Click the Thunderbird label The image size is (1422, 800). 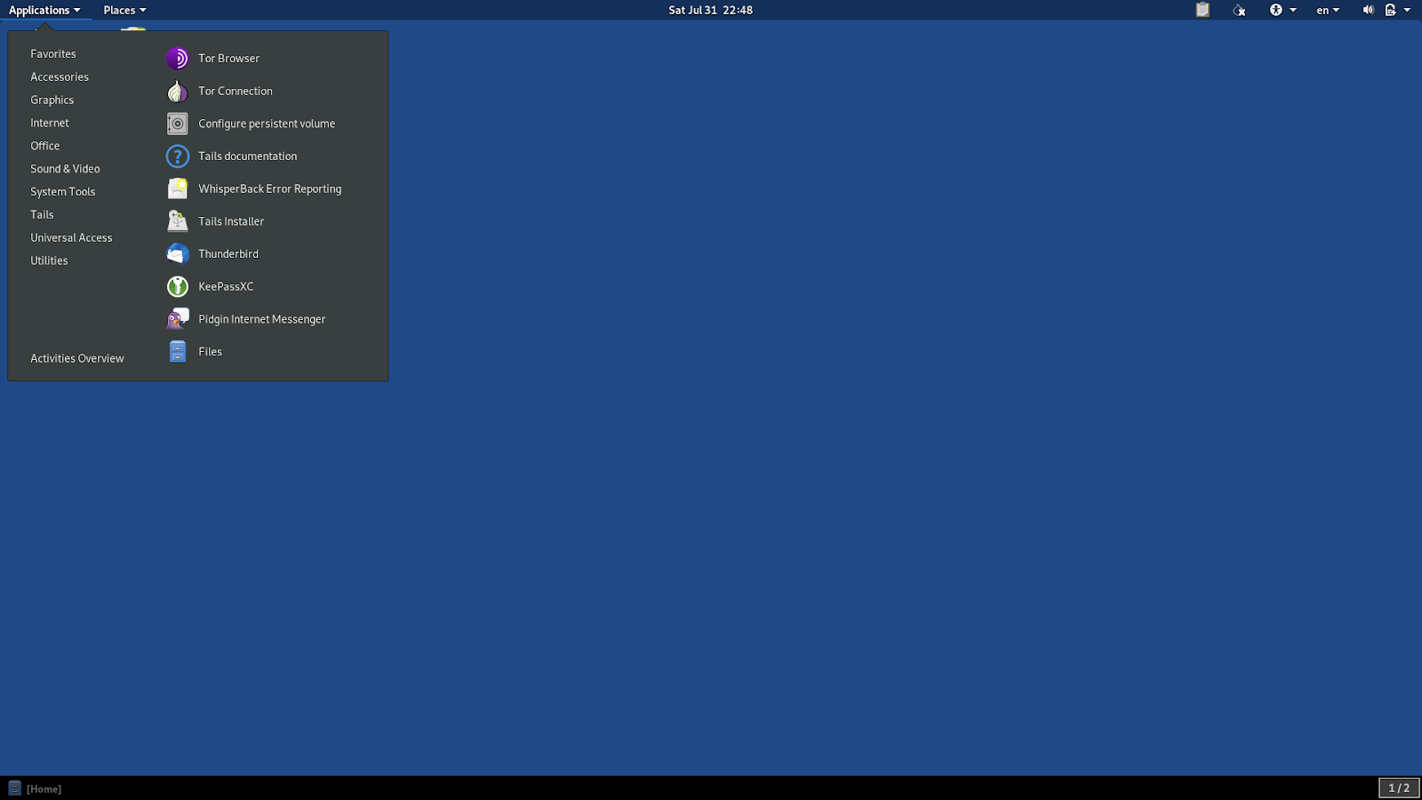(228, 254)
